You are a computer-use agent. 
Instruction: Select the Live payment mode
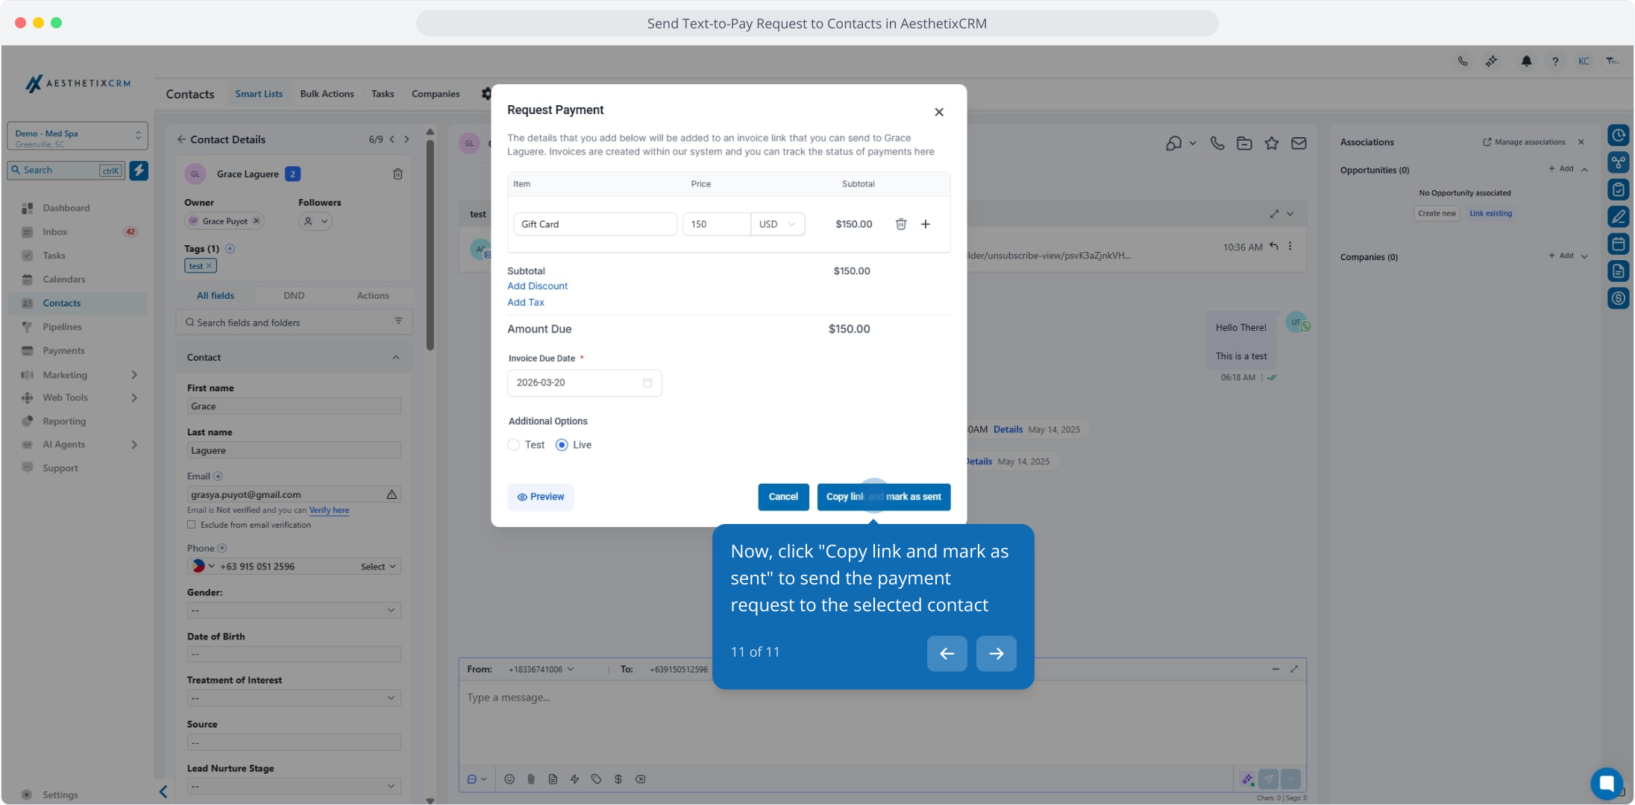coord(562,445)
